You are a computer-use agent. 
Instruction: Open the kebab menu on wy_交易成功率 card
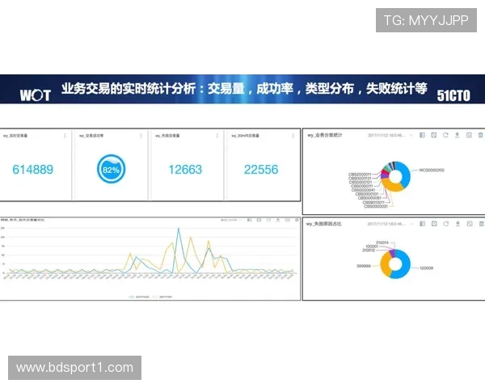point(141,136)
